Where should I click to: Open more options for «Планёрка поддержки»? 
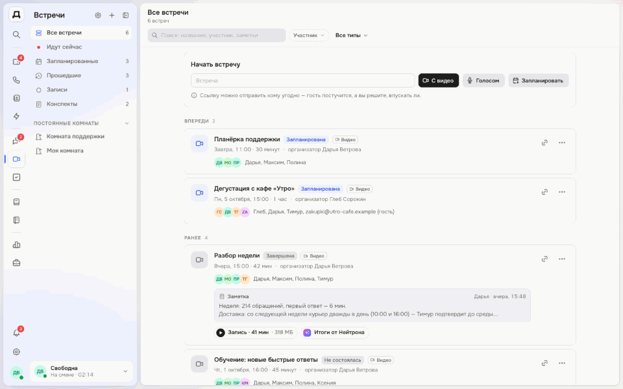click(x=562, y=143)
